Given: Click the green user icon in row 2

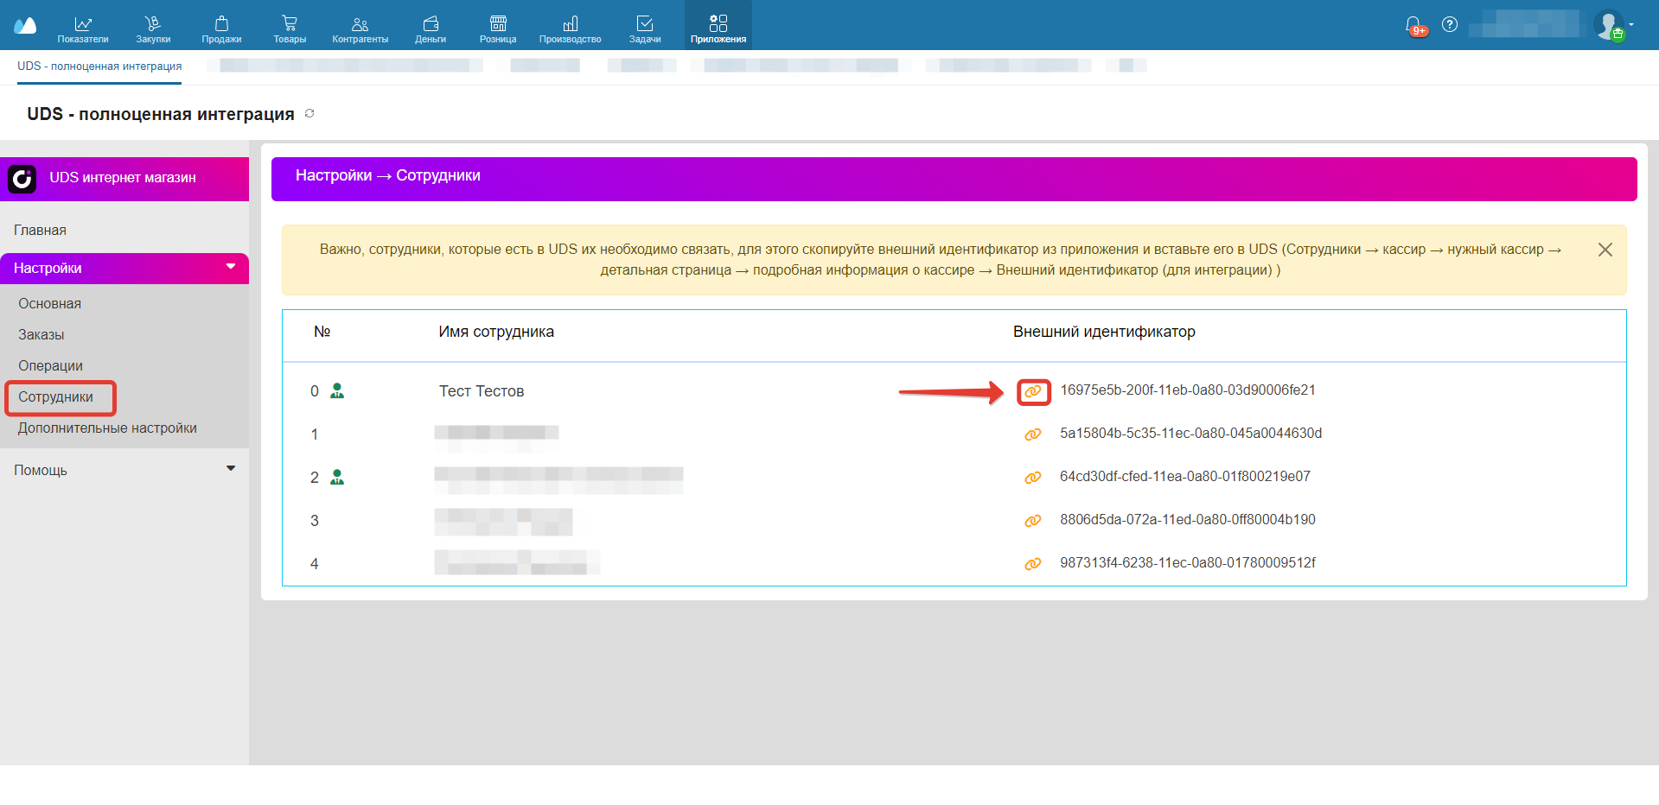Looking at the screenshot, I should (337, 477).
